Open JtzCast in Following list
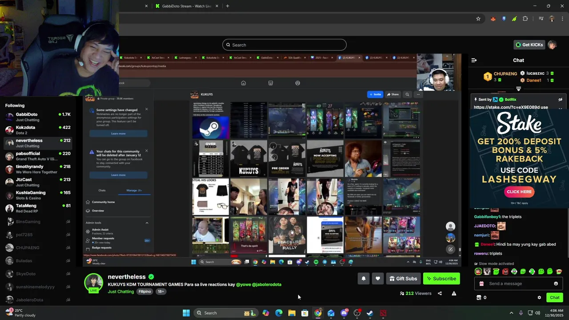The width and height of the screenshot is (569, 320). (x=37, y=182)
